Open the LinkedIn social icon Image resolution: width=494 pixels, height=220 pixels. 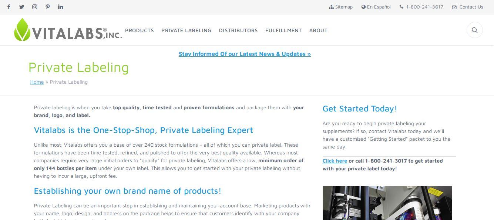point(61,7)
